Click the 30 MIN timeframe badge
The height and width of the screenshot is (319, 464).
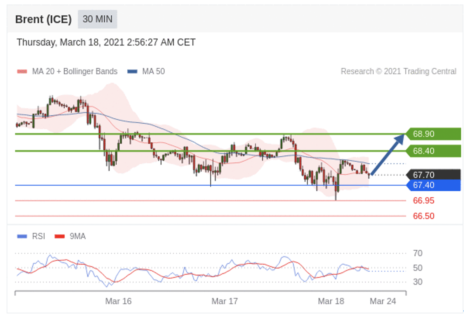coord(97,19)
